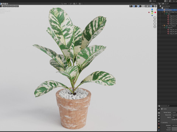The width and height of the screenshot is (177, 132).
Task: Click the pan view hand button
Action: pyautogui.click(x=155, y=21)
